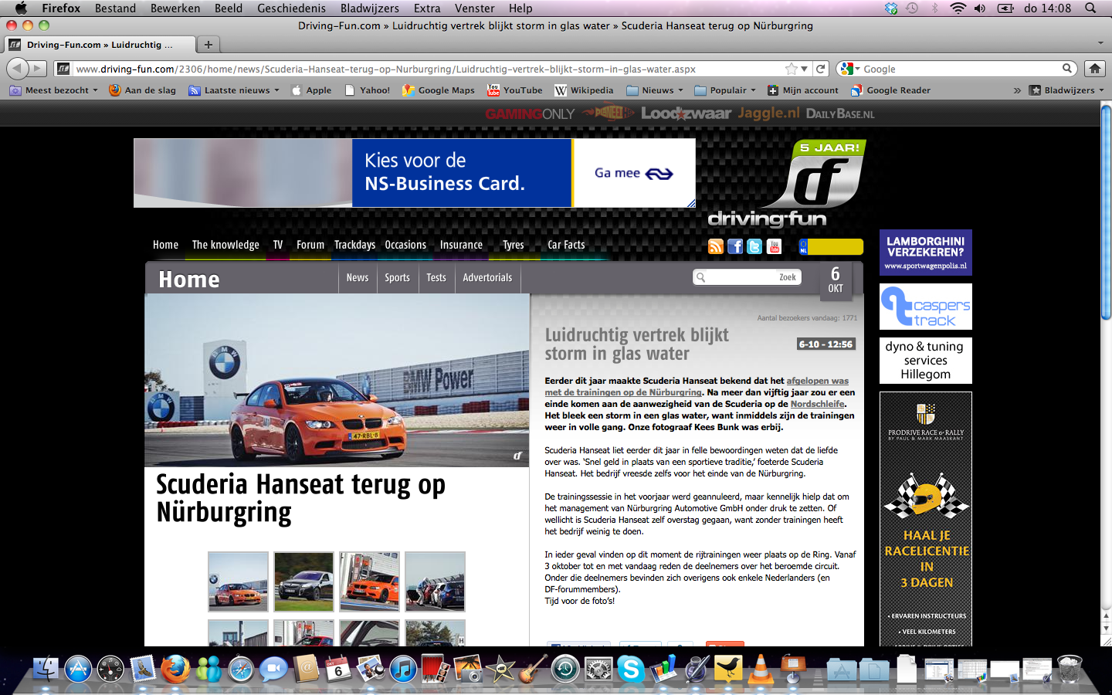Open the Bewerken menu
1112x695 pixels.
coord(175,8)
